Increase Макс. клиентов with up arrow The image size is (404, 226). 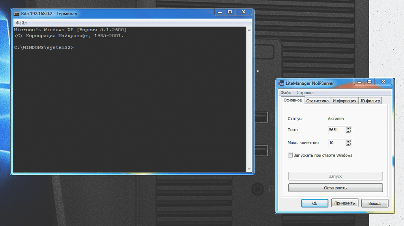pos(348,141)
